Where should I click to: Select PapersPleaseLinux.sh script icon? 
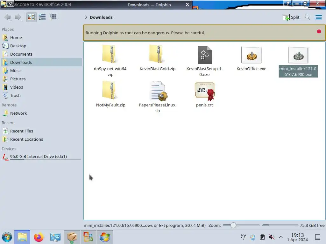158,91
